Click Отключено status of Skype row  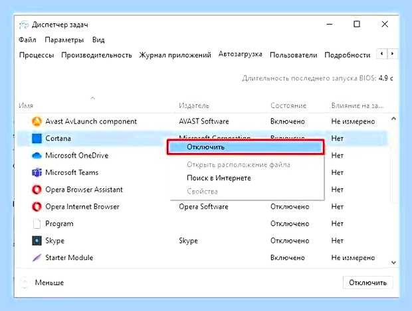tap(290, 241)
